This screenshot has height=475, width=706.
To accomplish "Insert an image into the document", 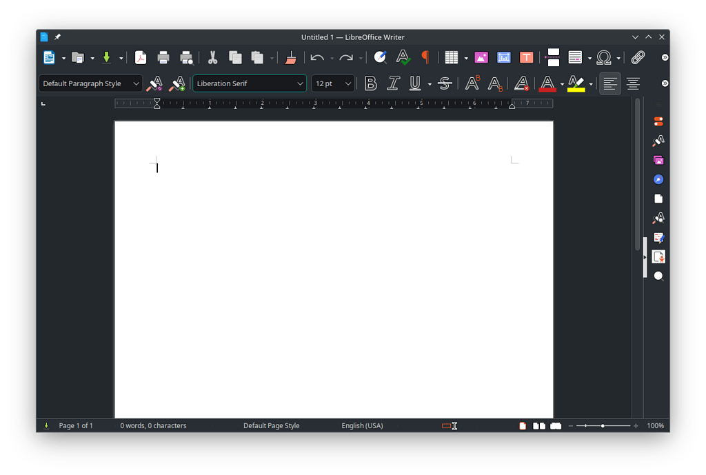I will click(x=481, y=57).
